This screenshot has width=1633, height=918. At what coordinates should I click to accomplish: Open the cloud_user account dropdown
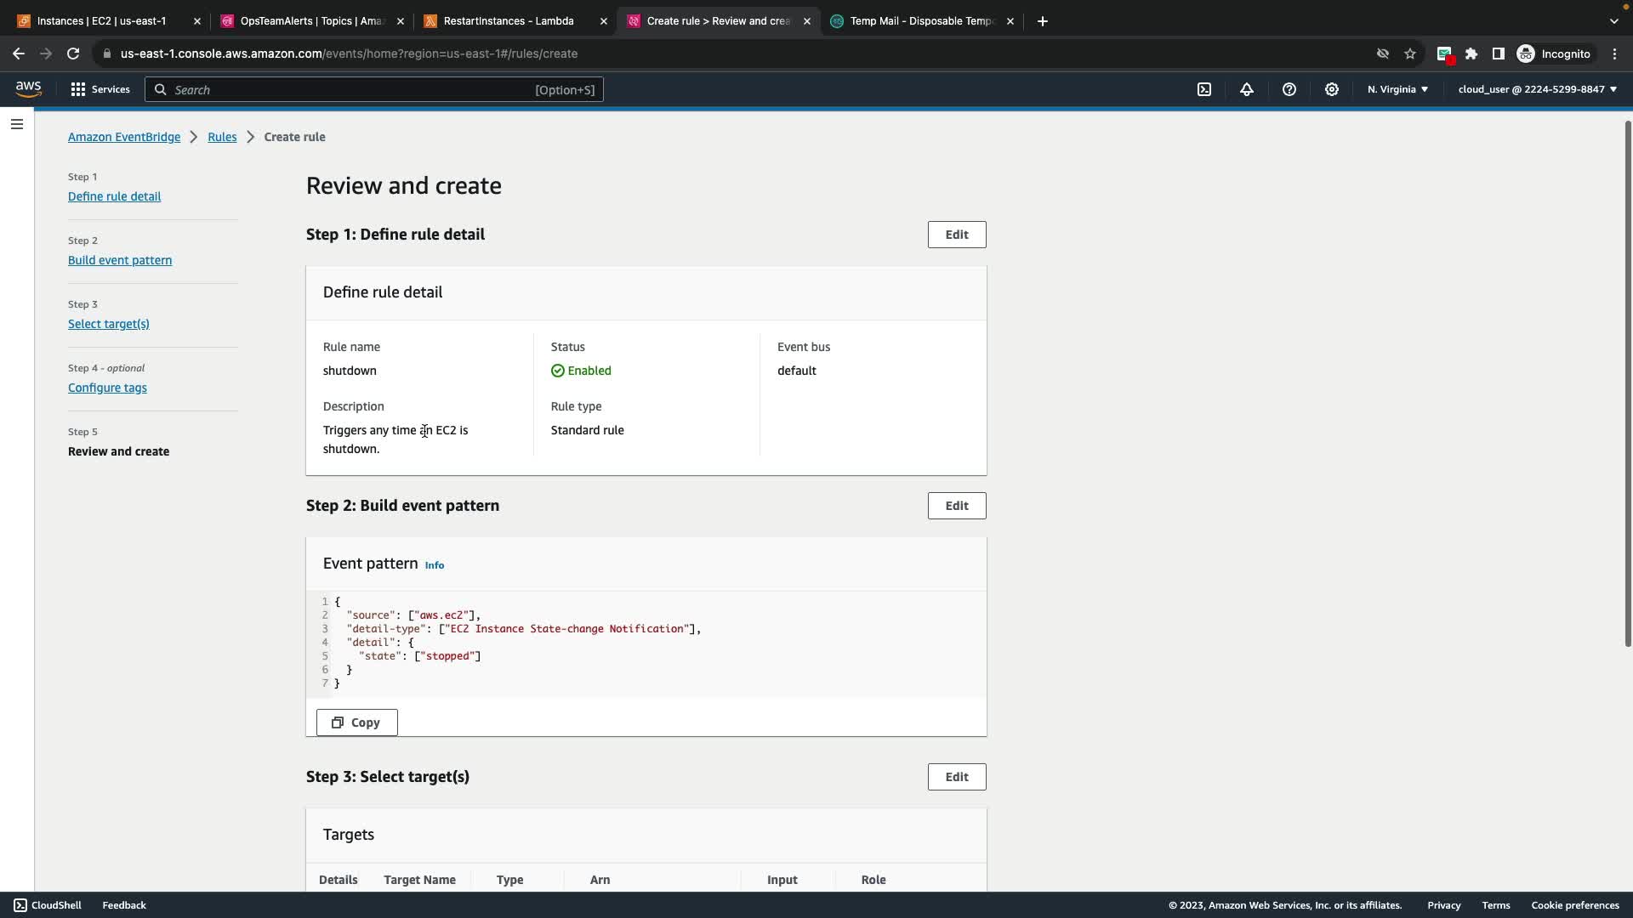pyautogui.click(x=1537, y=89)
